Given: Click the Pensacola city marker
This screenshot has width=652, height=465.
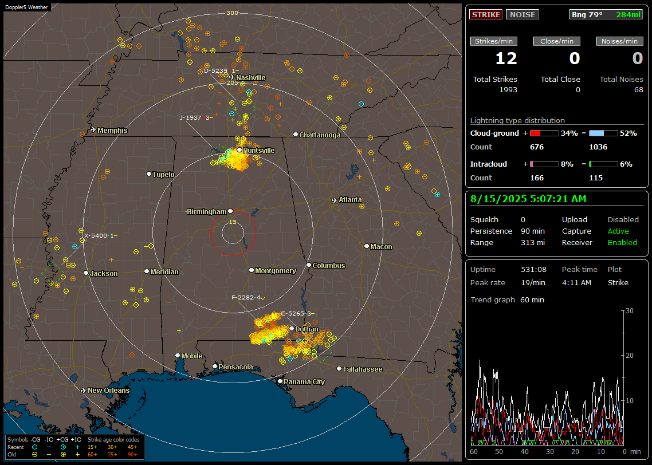Looking at the screenshot, I should (215, 367).
